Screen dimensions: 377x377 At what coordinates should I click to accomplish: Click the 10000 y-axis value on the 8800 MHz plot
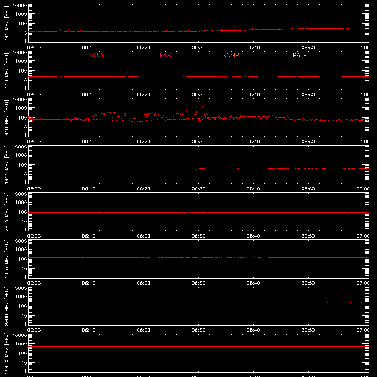tap(20, 288)
